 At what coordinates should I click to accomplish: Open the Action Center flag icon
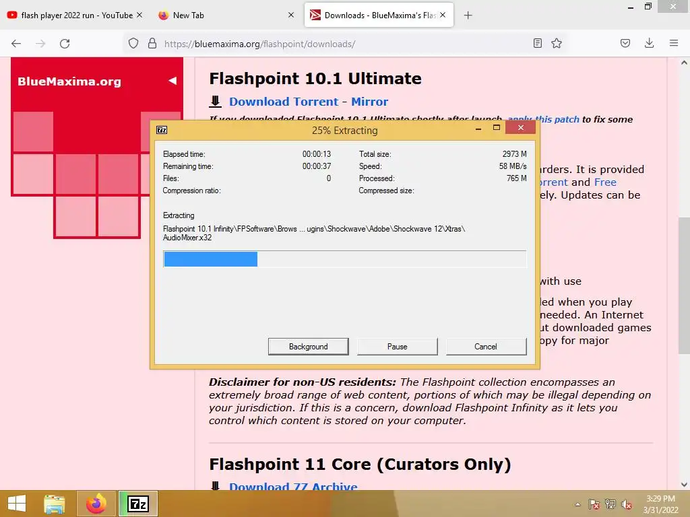pyautogui.click(x=594, y=504)
